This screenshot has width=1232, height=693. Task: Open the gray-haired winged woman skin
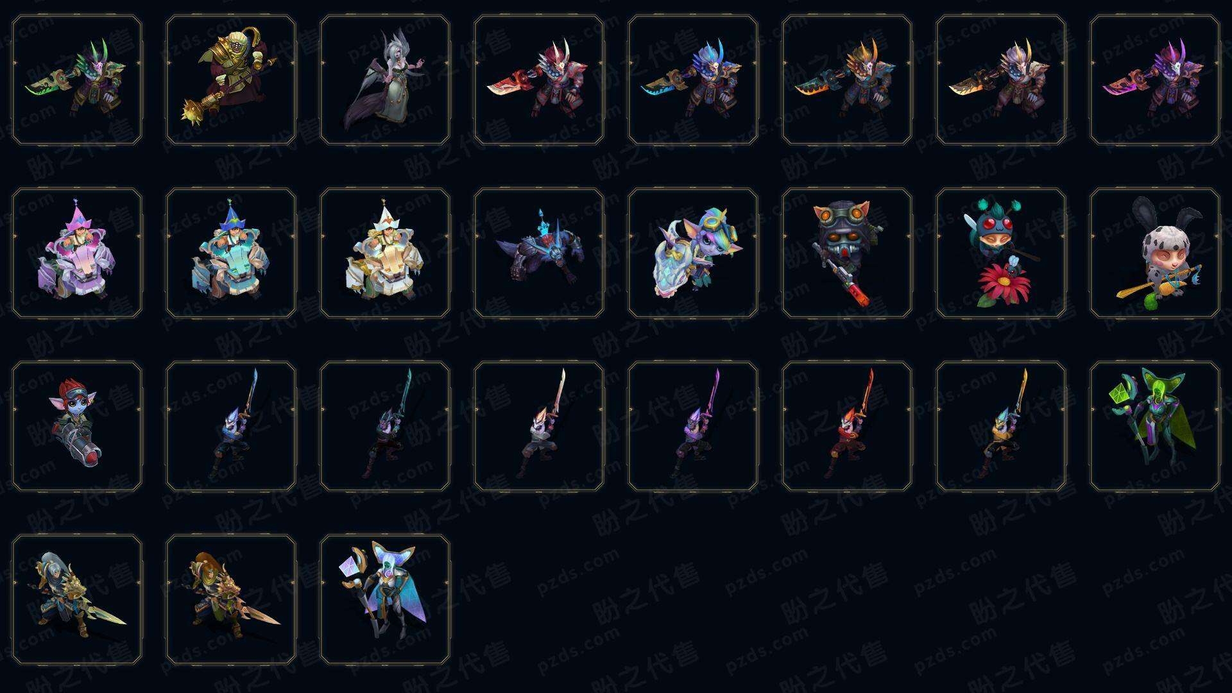click(385, 80)
